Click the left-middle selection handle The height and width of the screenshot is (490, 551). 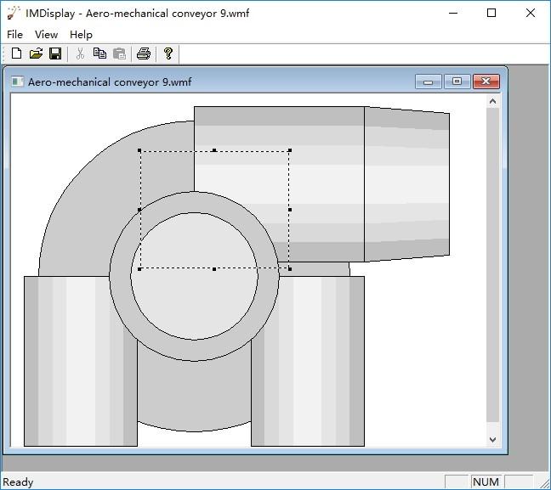[x=139, y=210]
